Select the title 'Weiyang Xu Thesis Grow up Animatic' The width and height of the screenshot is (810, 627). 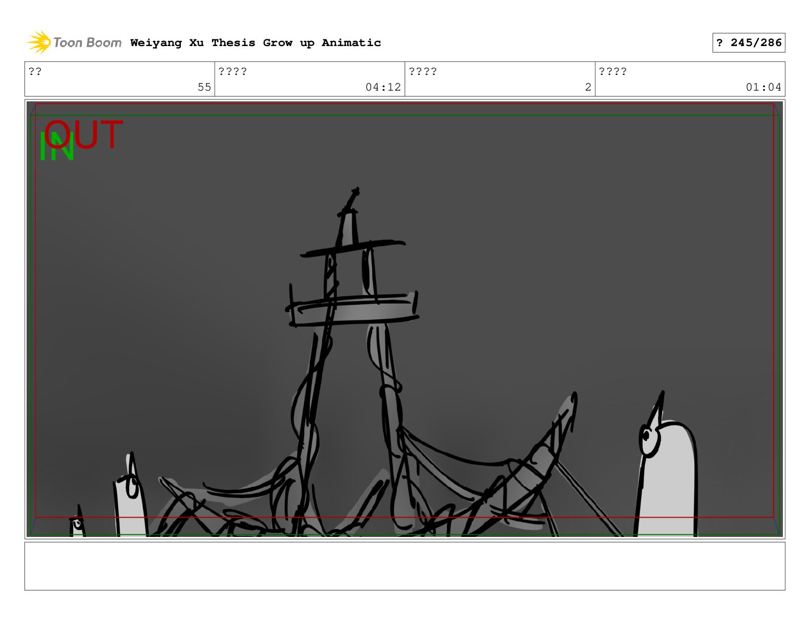tap(255, 43)
